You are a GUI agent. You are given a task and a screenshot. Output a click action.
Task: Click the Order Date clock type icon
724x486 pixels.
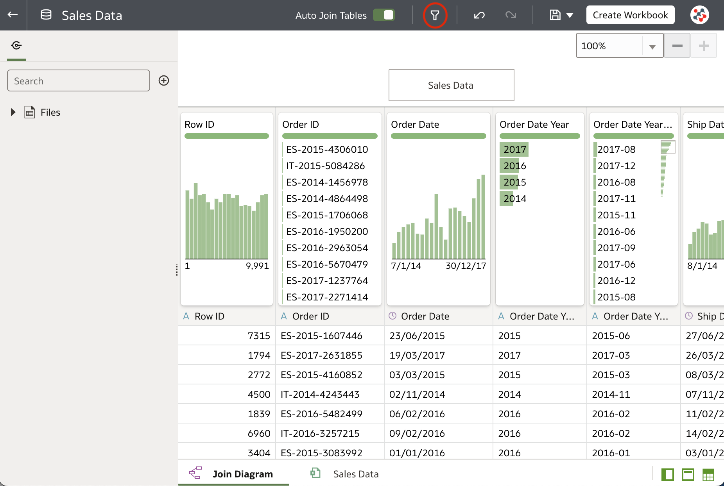coord(392,316)
